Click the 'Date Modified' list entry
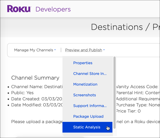The height and width of the screenshot is (138, 160). tap(37, 105)
